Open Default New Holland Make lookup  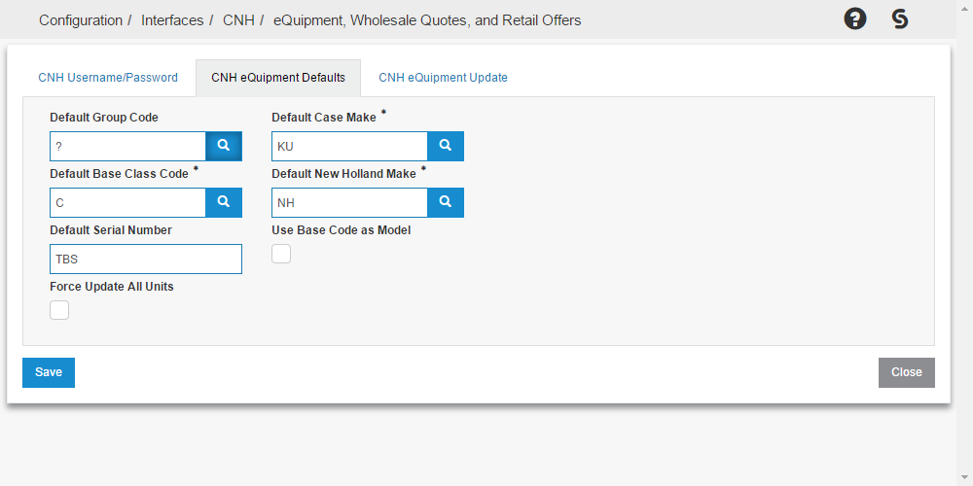(x=445, y=202)
